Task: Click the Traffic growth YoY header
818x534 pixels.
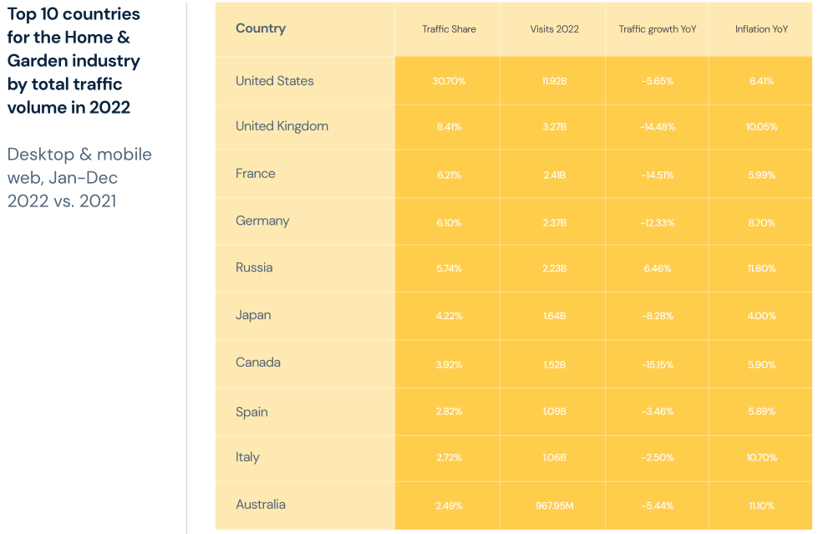Action: coord(658,29)
